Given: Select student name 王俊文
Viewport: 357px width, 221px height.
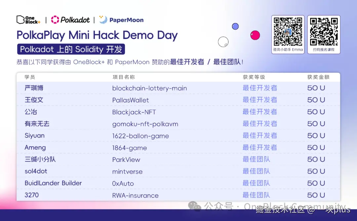Looking at the screenshot, I should [34, 100].
